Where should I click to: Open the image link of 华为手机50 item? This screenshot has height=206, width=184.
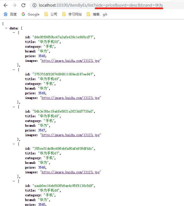[71, 61]
